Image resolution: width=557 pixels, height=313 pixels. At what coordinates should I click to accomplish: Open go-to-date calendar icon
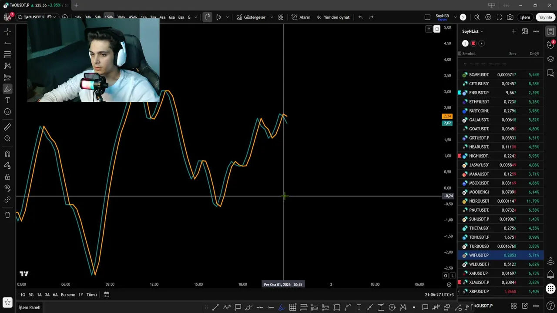click(106, 295)
